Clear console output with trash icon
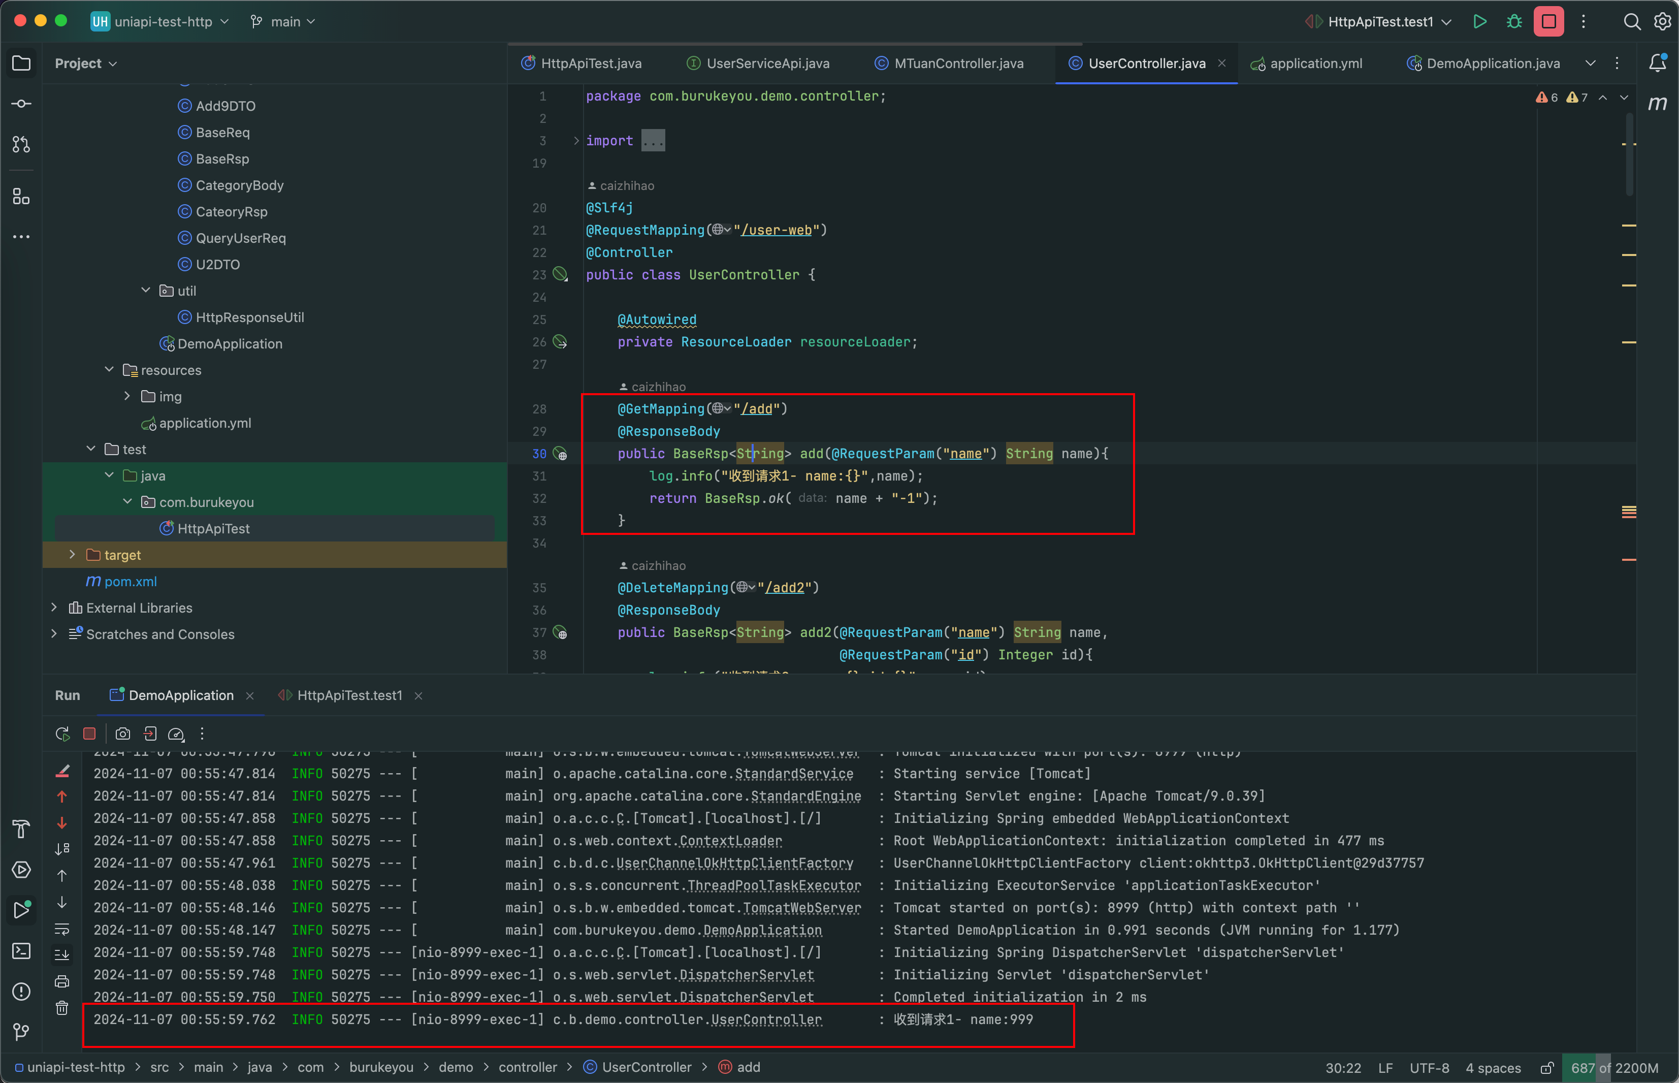 click(62, 1008)
